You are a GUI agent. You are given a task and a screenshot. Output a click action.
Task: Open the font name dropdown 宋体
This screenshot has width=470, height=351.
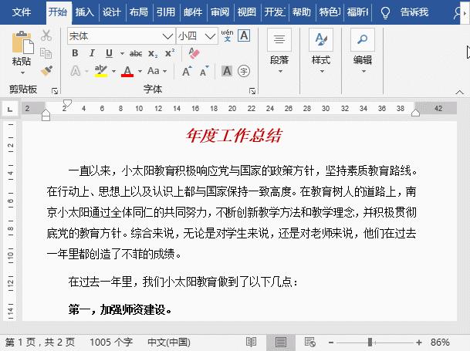167,36
